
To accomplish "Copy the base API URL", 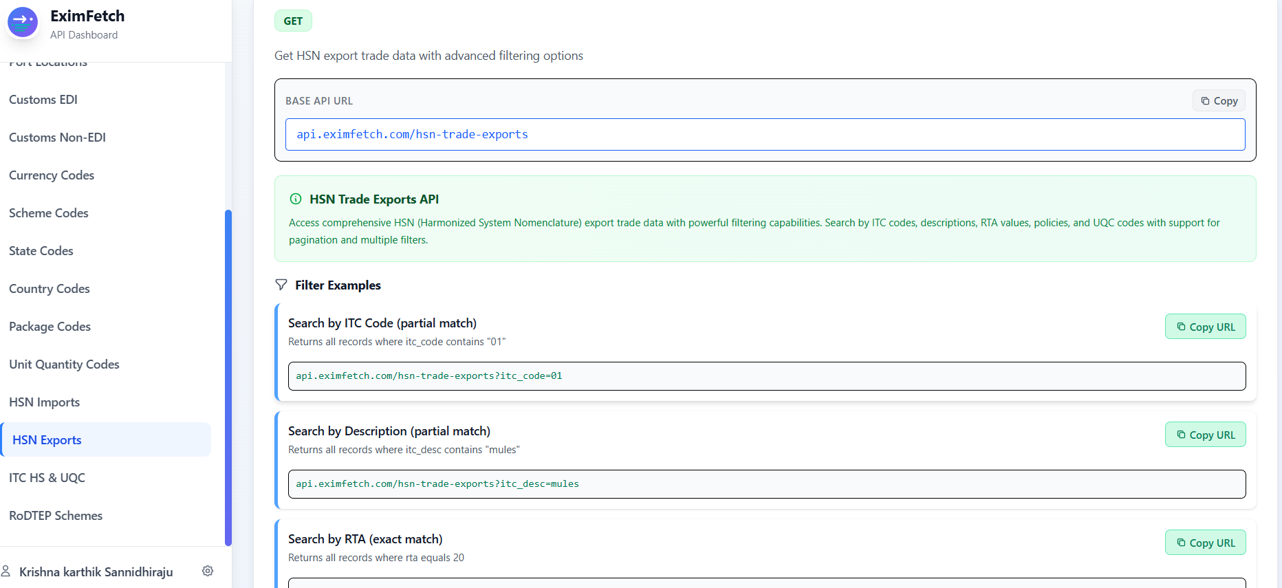I will click(x=1219, y=100).
